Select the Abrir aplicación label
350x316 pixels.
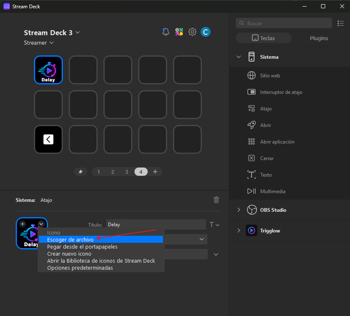(277, 142)
